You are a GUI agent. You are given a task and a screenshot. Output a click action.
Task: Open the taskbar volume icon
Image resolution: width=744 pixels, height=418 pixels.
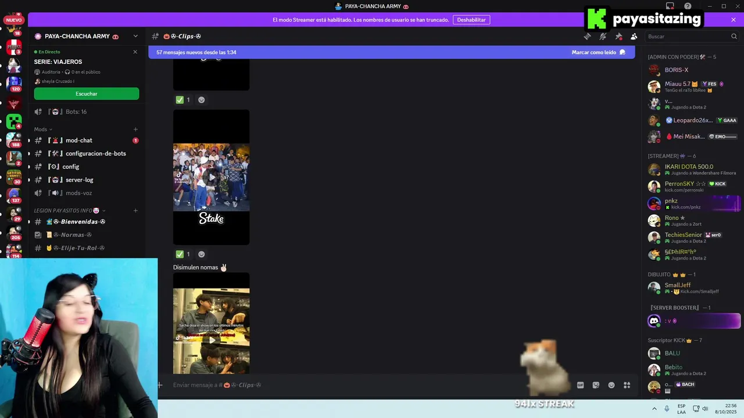pyautogui.click(x=705, y=409)
